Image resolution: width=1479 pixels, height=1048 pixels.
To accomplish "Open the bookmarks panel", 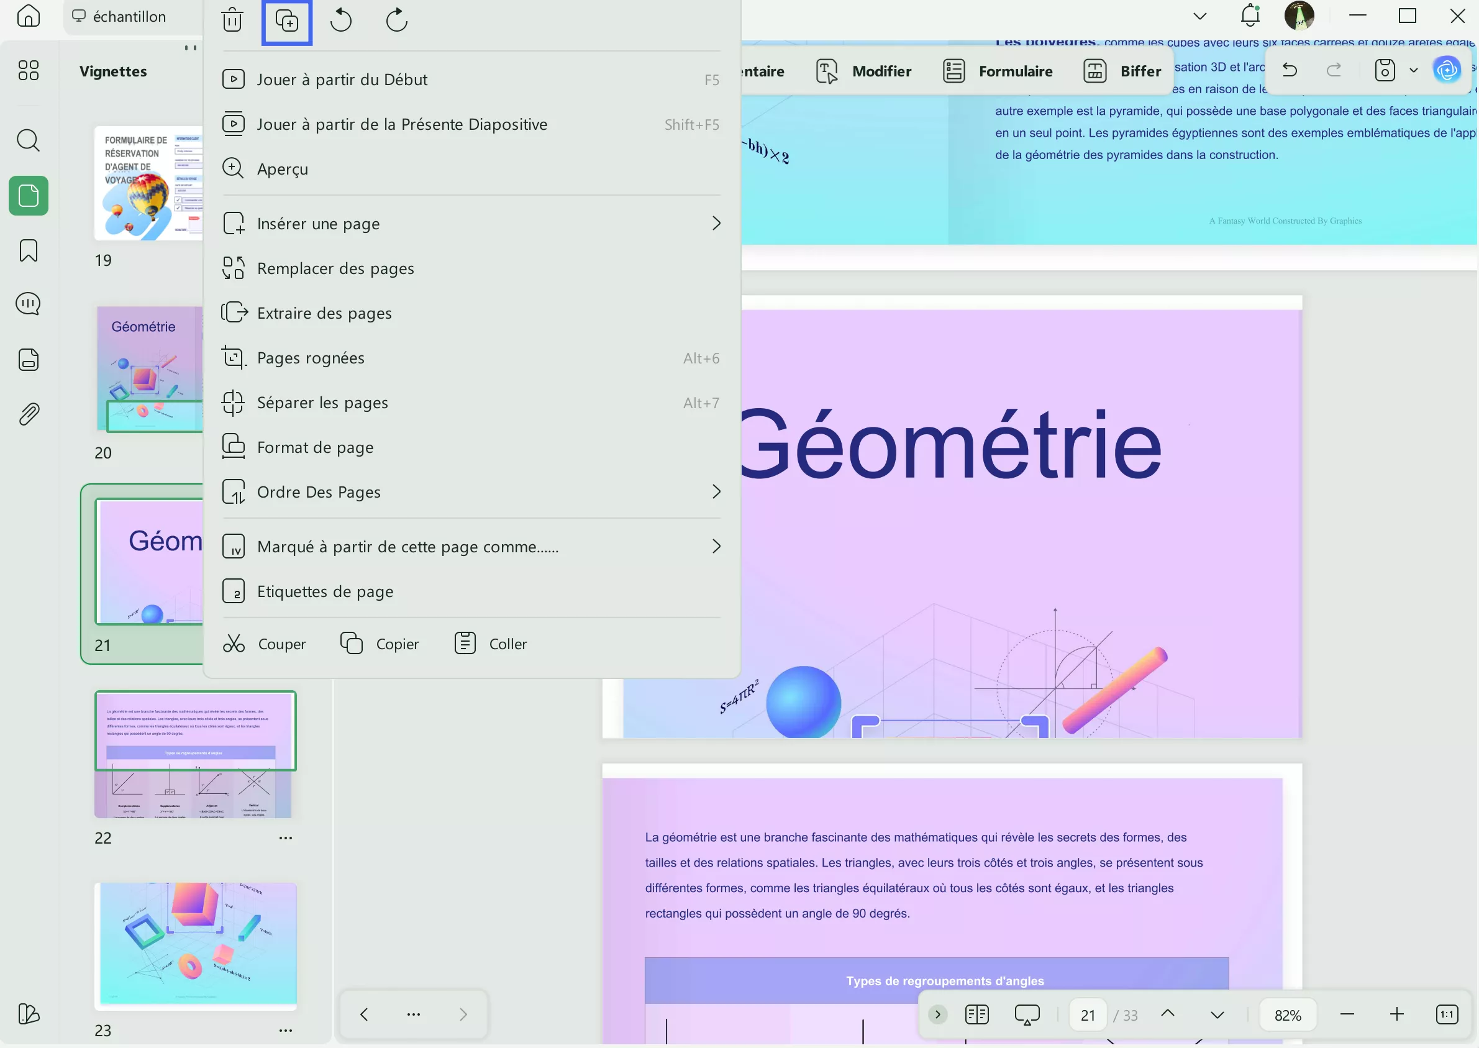I will 29,250.
